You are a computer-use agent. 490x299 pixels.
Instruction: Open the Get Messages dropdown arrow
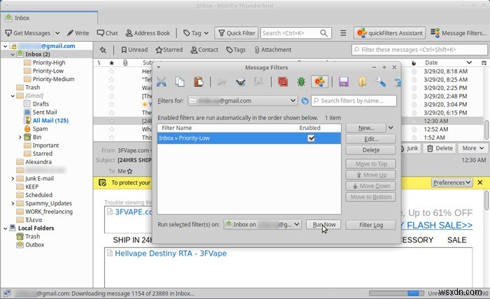[57, 33]
